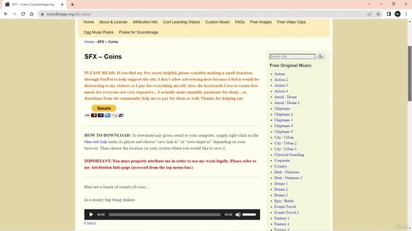This screenshot has width=412, height=231.
Task: Open the Events/Travel 2 link
Action: pyautogui.click(x=286, y=212)
